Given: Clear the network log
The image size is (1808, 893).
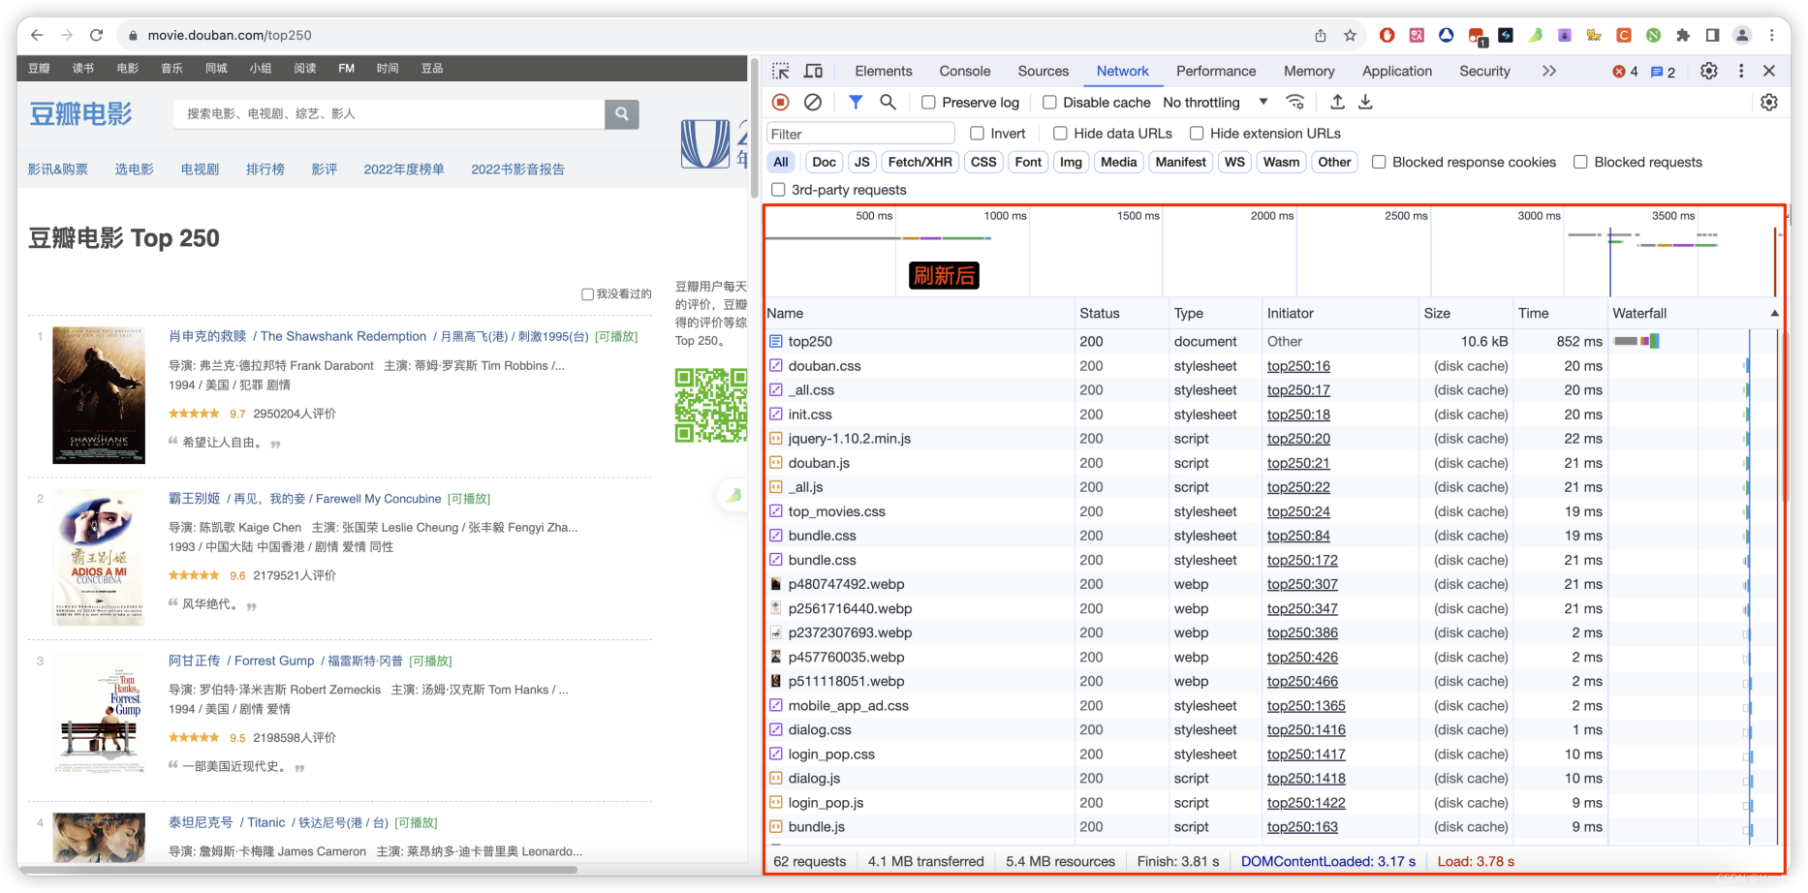Looking at the screenshot, I should coord(813,102).
